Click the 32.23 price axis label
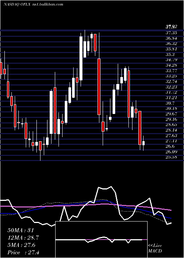Viewport: 184px width, 258px height. (171, 87)
